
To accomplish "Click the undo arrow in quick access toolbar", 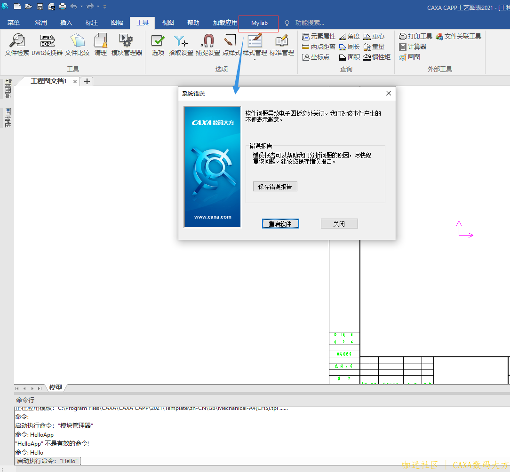I will pyautogui.click(x=74, y=6).
